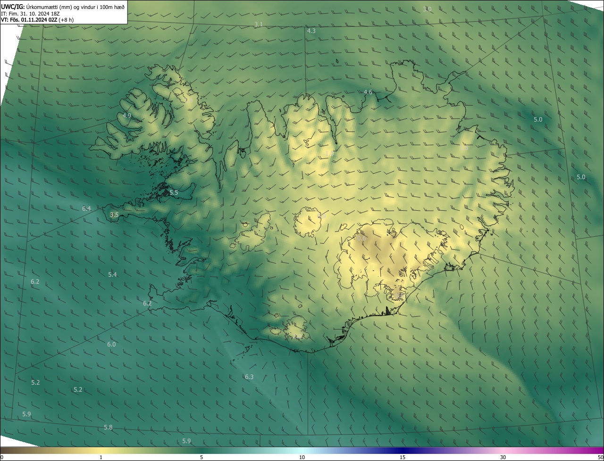This screenshot has height=461, width=604.
Task: Click the colorbar tick label 1
Action: click(101, 457)
